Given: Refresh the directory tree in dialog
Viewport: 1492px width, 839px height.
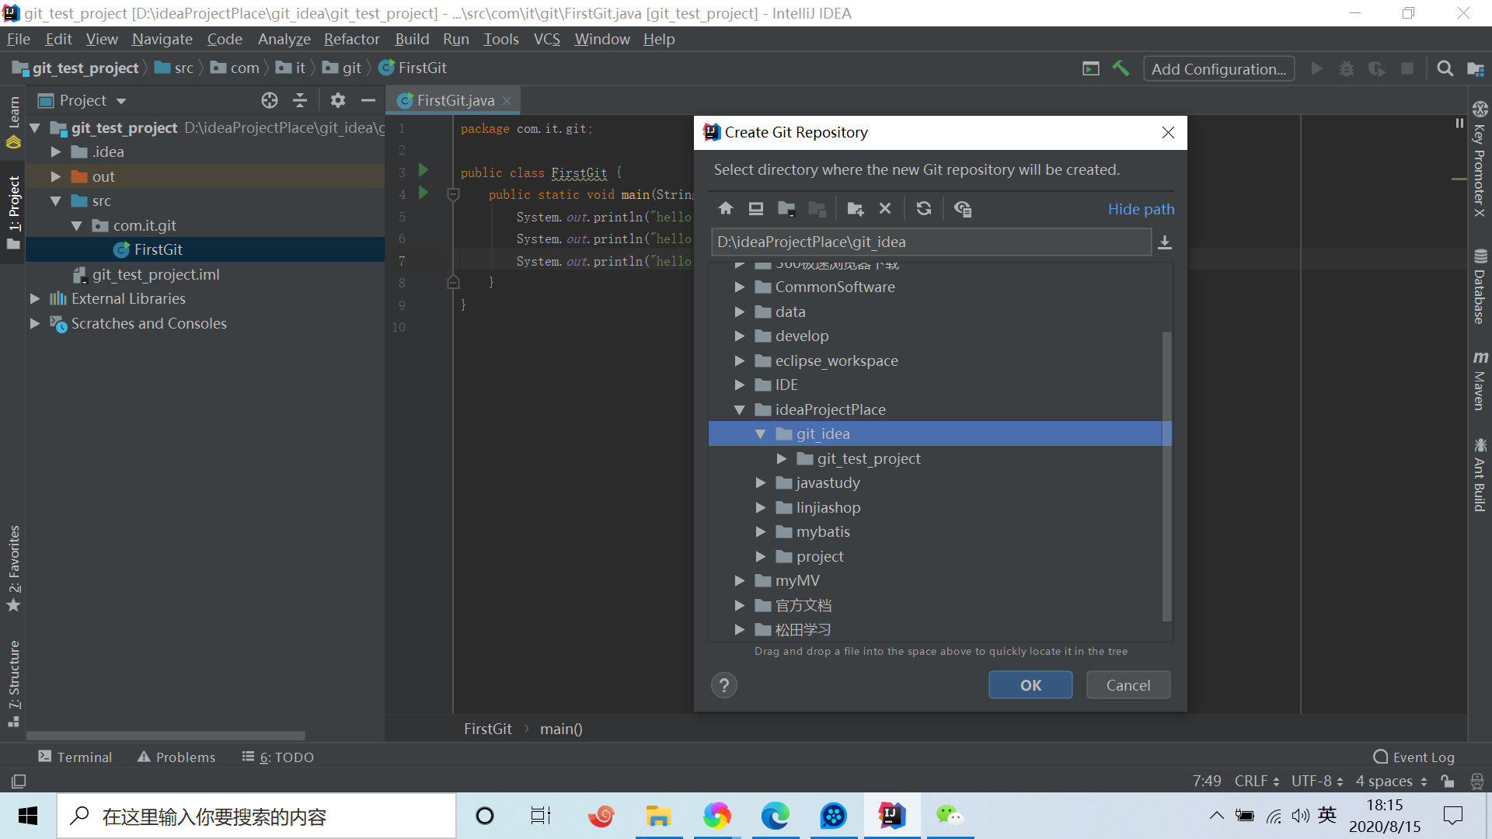Looking at the screenshot, I should (x=924, y=208).
